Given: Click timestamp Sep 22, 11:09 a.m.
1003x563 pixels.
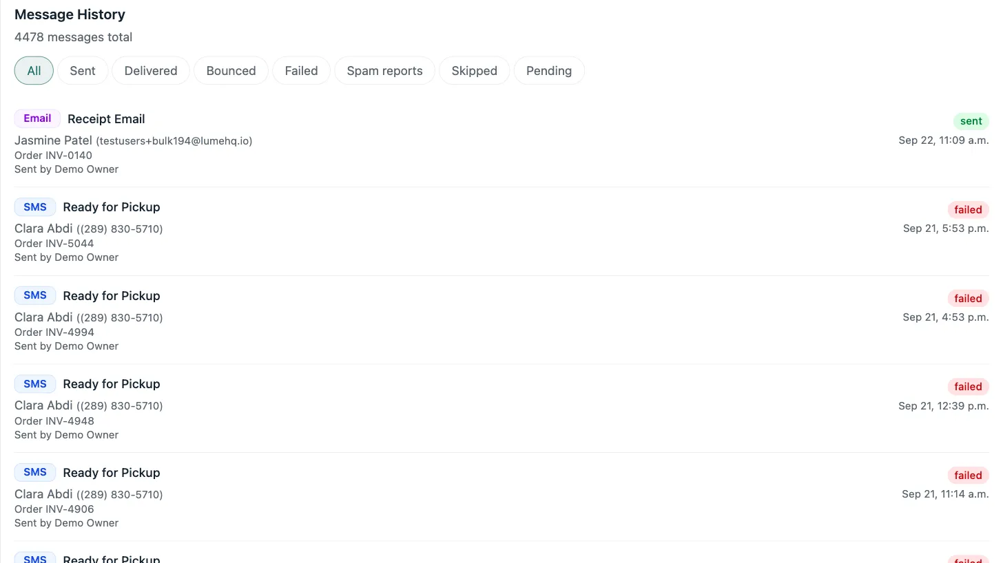Looking at the screenshot, I should pos(944,140).
